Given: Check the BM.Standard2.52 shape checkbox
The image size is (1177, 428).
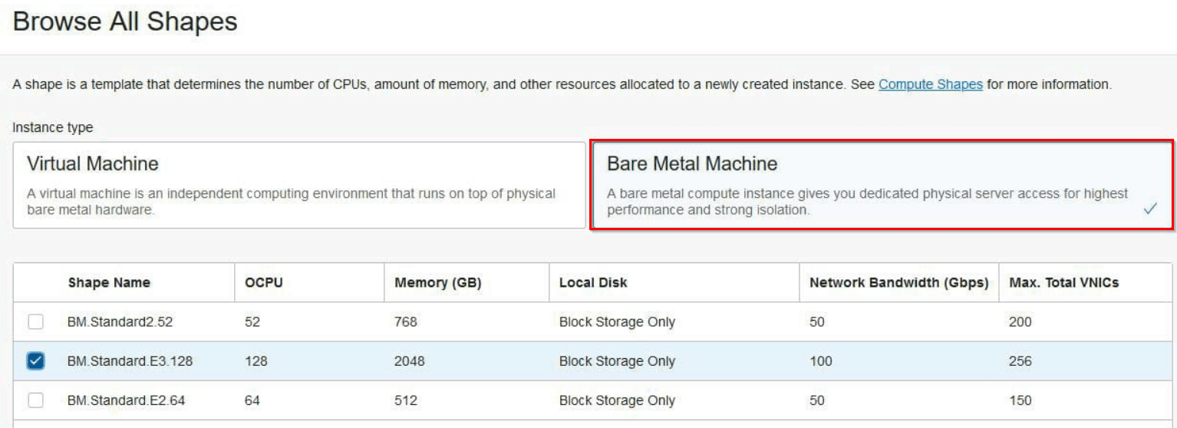Looking at the screenshot, I should [36, 322].
